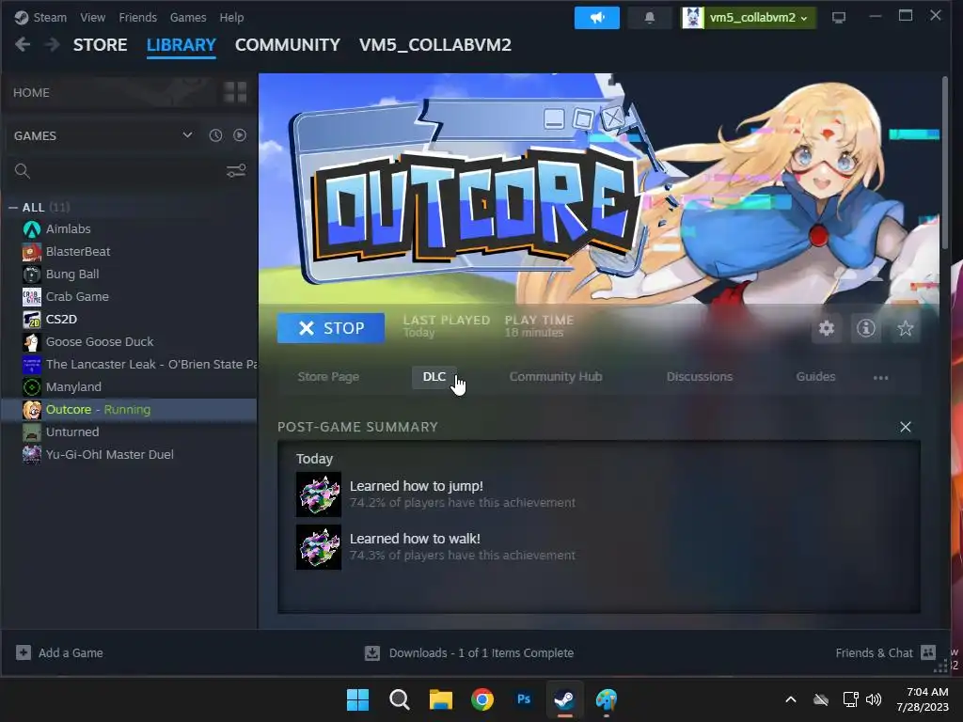Show hidden system tray icons
The image size is (963, 722).
[790, 699]
